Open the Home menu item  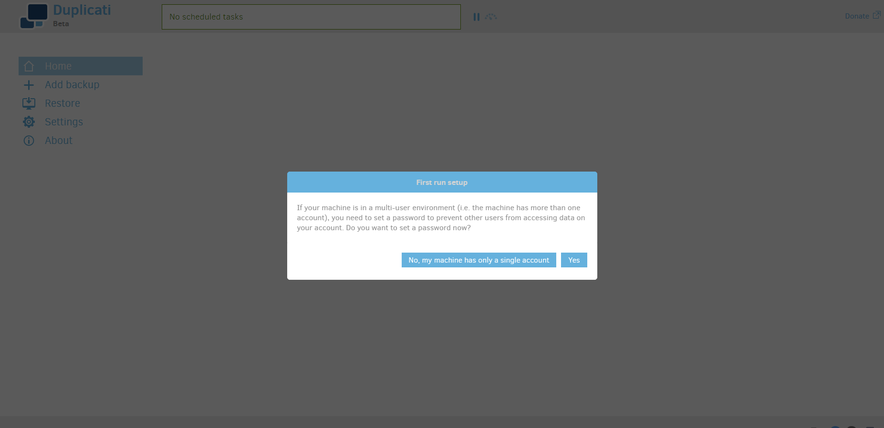81,66
